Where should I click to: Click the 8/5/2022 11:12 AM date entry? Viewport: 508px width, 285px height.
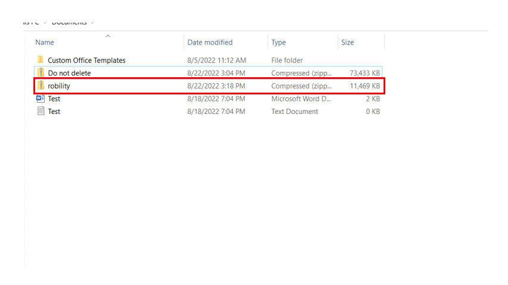pyautogui.click(x=217, y=61)
